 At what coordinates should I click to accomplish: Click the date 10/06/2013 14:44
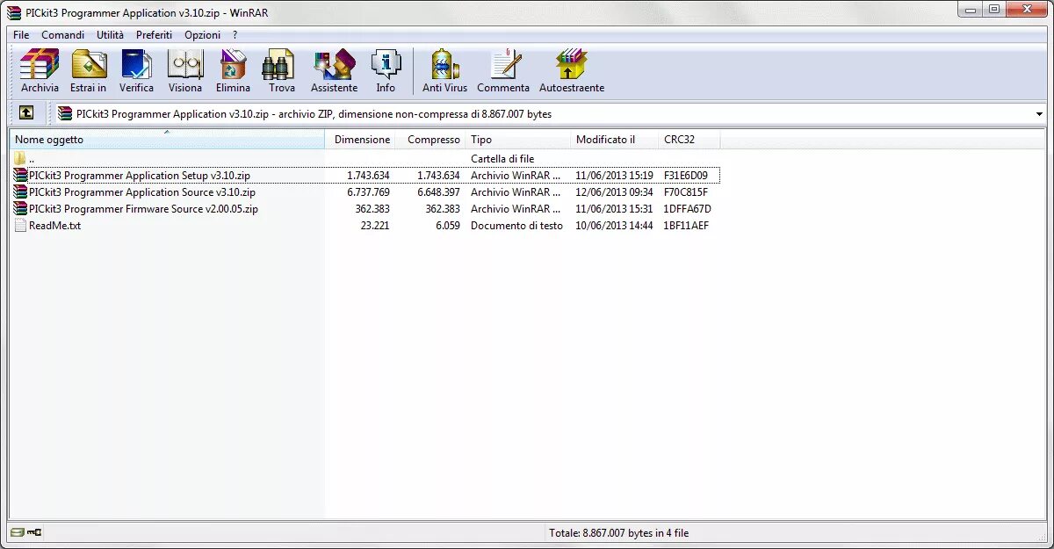(615, 226)
